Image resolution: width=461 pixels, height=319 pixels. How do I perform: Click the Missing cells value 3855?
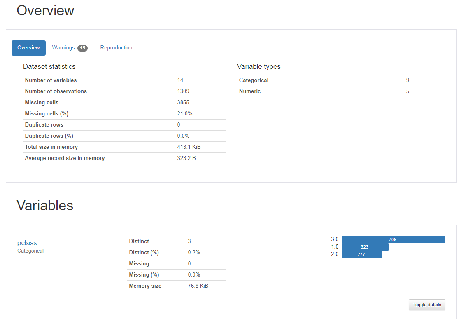(x=183, y=103)
